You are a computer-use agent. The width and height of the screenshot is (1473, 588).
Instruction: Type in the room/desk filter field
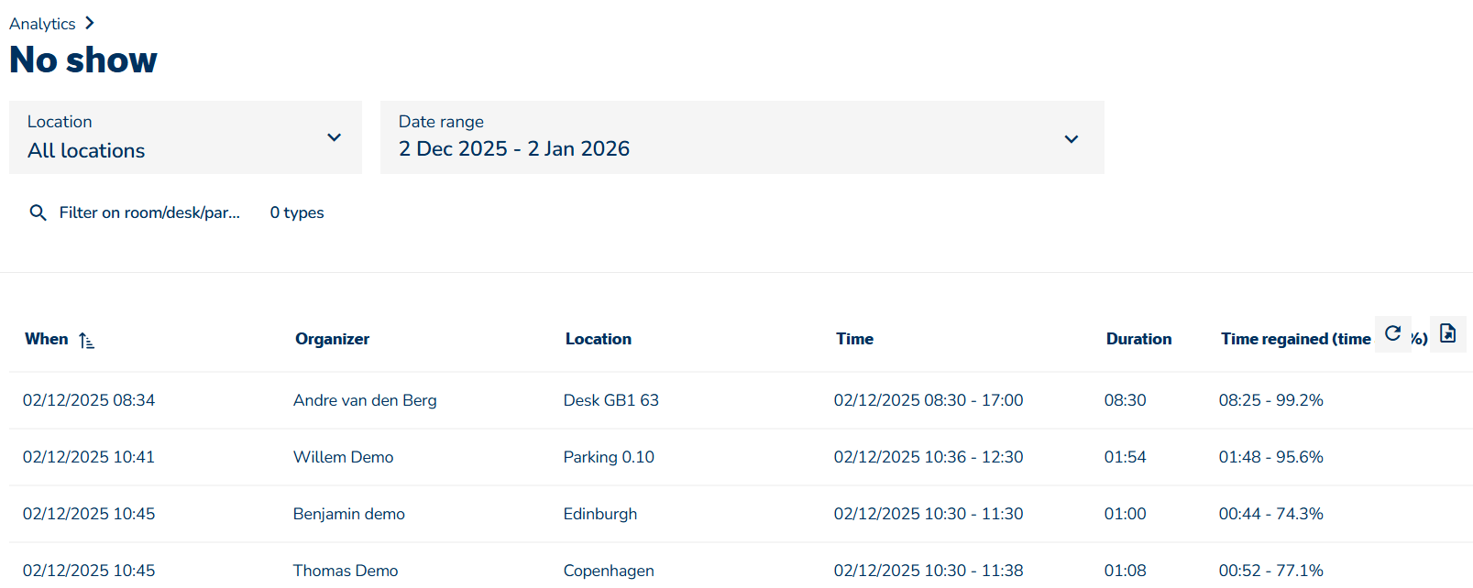(149, 212)
